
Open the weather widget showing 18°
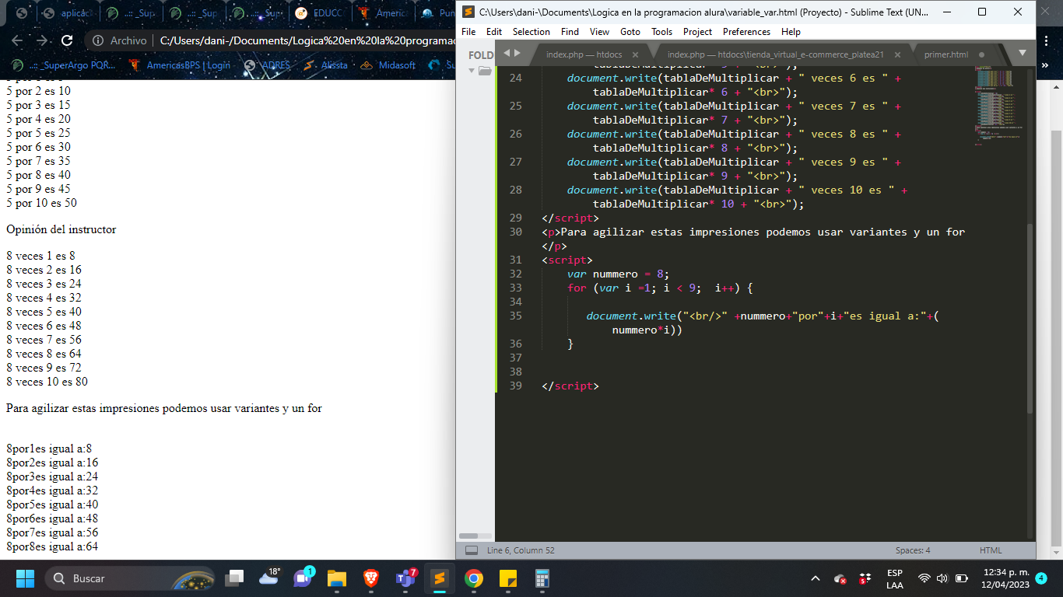tap(269, 578)
